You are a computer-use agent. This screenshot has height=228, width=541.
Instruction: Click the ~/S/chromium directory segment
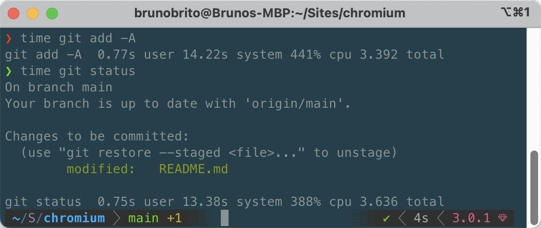pyautogui.click(x=58, y=218)
